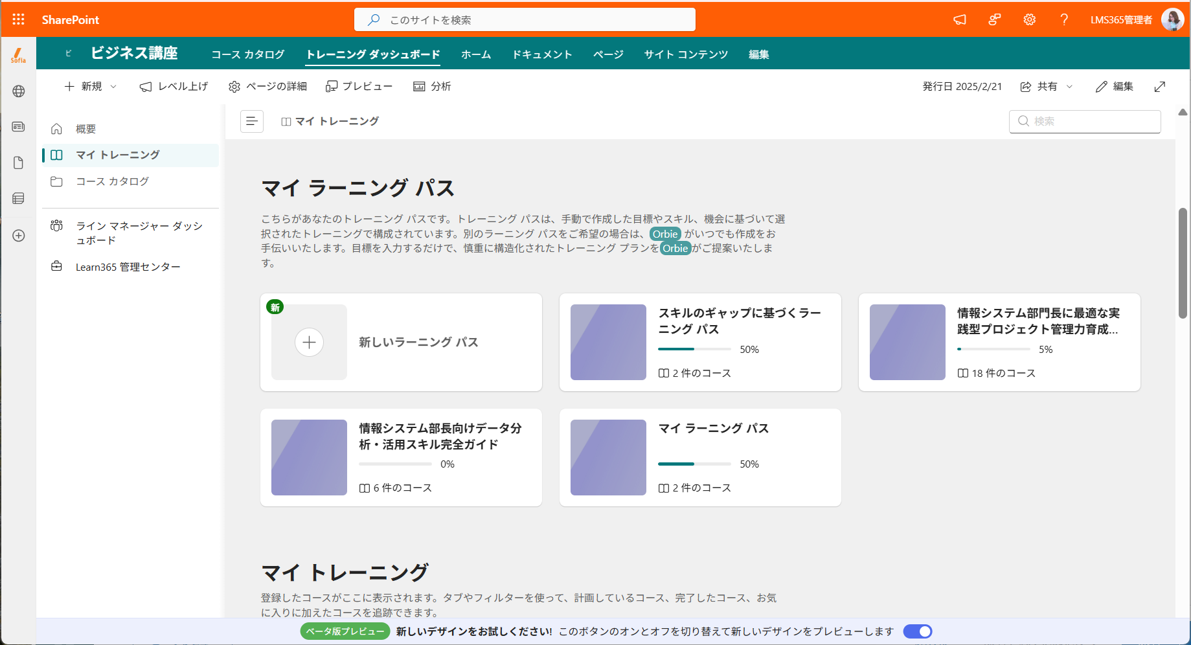This screenshot has width=1191, height=645.
Task: Click the 検索 input in My Training bar
Action: click(1085, 121)
